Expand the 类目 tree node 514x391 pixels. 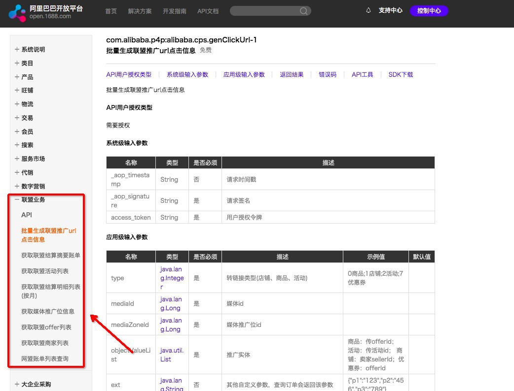pyautogui.click(x=17, y=63)
